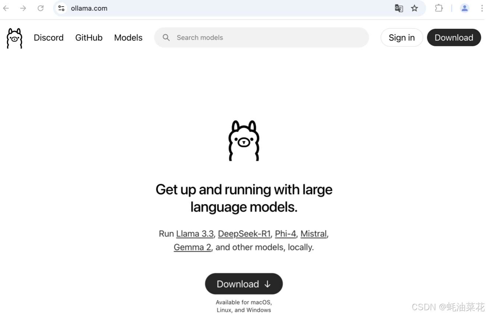Click Ollama llama logo in header
Viewport: 486px width, 315px height.
(14, 38)
